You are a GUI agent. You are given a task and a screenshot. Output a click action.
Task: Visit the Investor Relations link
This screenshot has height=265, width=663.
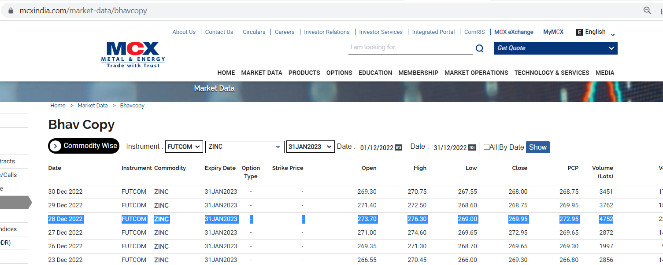tap(327, 32)
